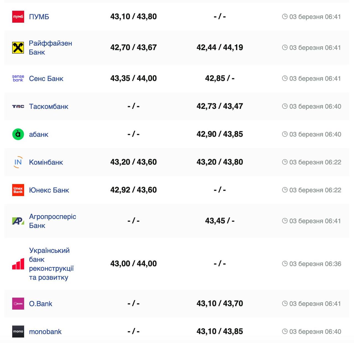Viewport: 354px width, 343px height.
Task: Open Український банк реконструкції та розвитку link
Action: (x=51, y=264)
